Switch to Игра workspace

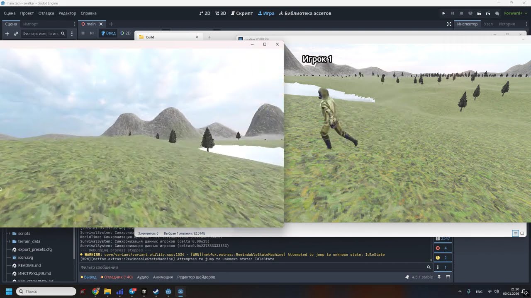[266, 13]
